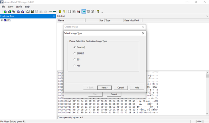209x123 pixels.
Task: Switch to hex view mode icon
Action: [92, 12]
